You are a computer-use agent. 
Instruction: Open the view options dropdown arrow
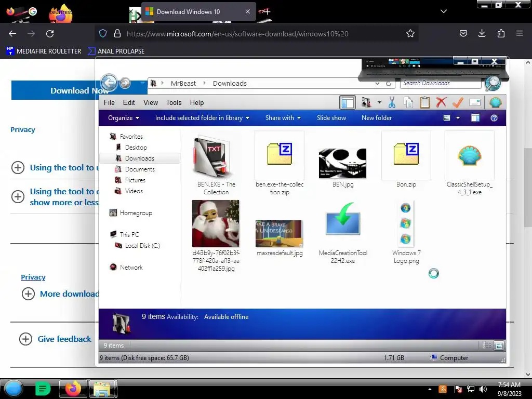pos(458,118)
